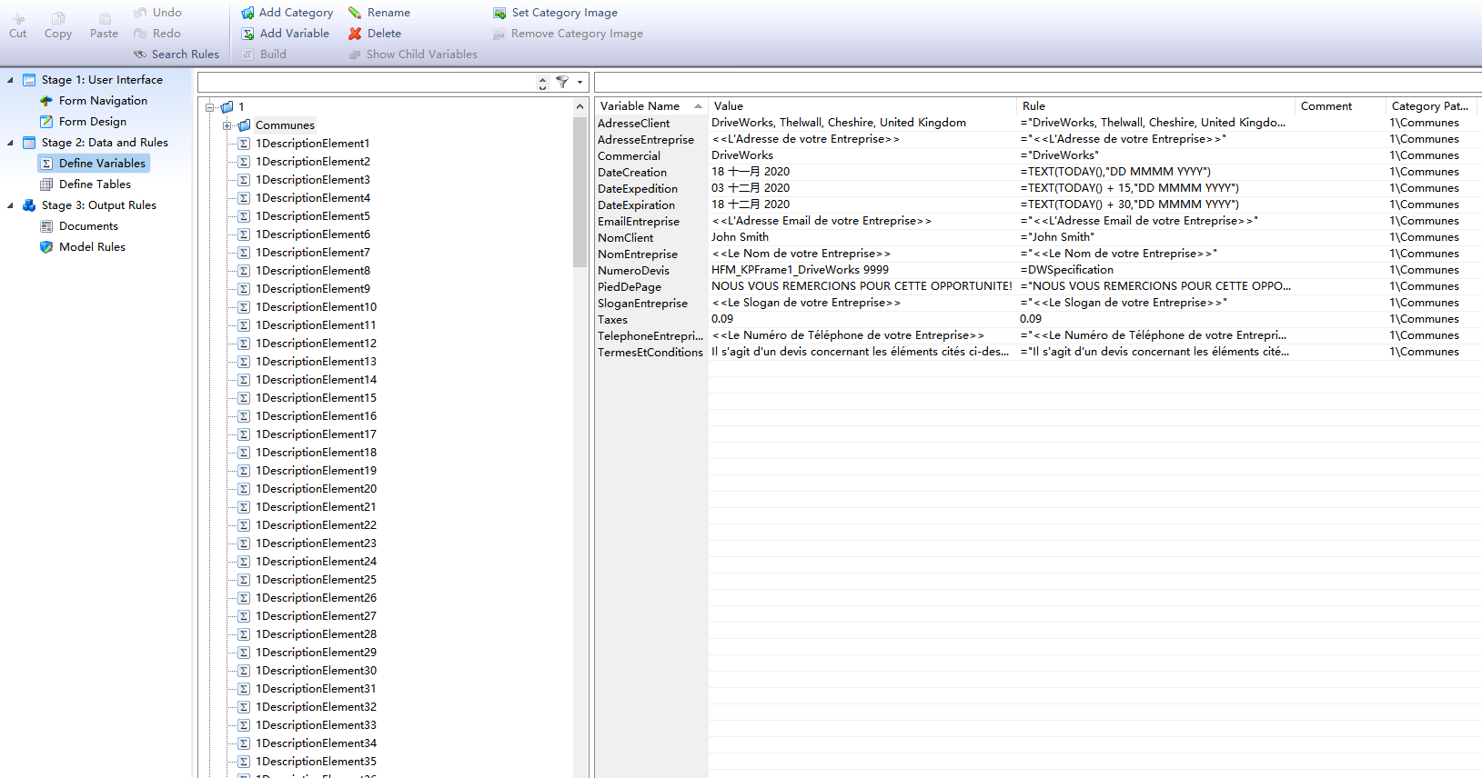Viewport: 1482px width, 778px height.
Task: Click the Comment column header
Action: (x=1340, y=106)
